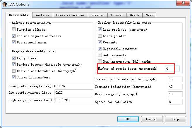This screenshot has height=128, width=192.
Task: Open the Cross-references tab
Action: 71,15
